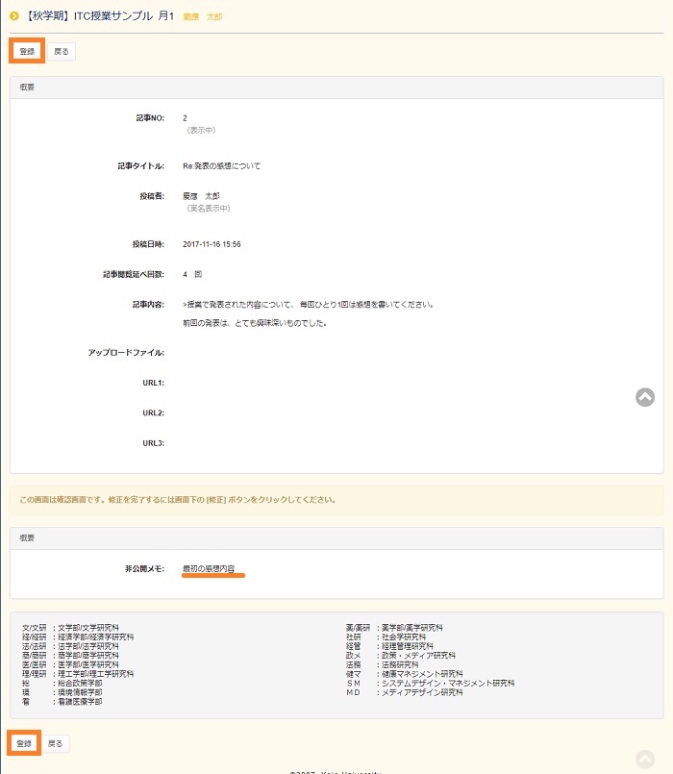Image resolution: width=673 pixels, height=774 pixels.
Task: Click the posting date 2017-11-16 15:56
Action: [212, 244]
